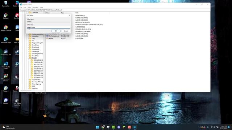Click the microphone icon in system tray
The width and height of the screenshot is (232, 130).
pyautogui.click(x=208, y=127)
